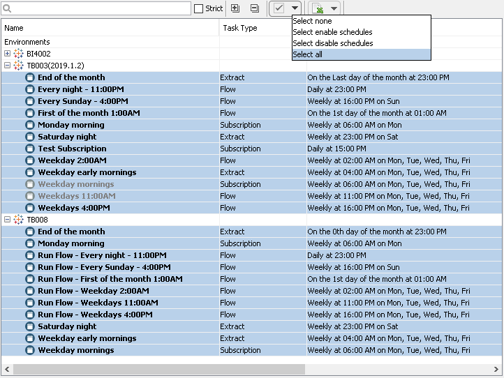Click the collapse all tree icon
Screen dimensions: 504x378
[x=254, y=8]
